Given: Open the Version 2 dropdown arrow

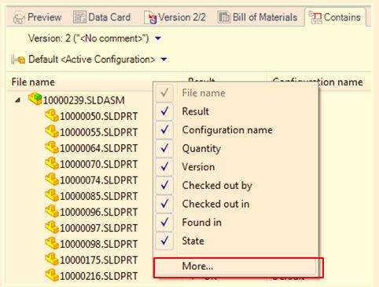Looking at the screenshot, I should [x=158, y=38].
